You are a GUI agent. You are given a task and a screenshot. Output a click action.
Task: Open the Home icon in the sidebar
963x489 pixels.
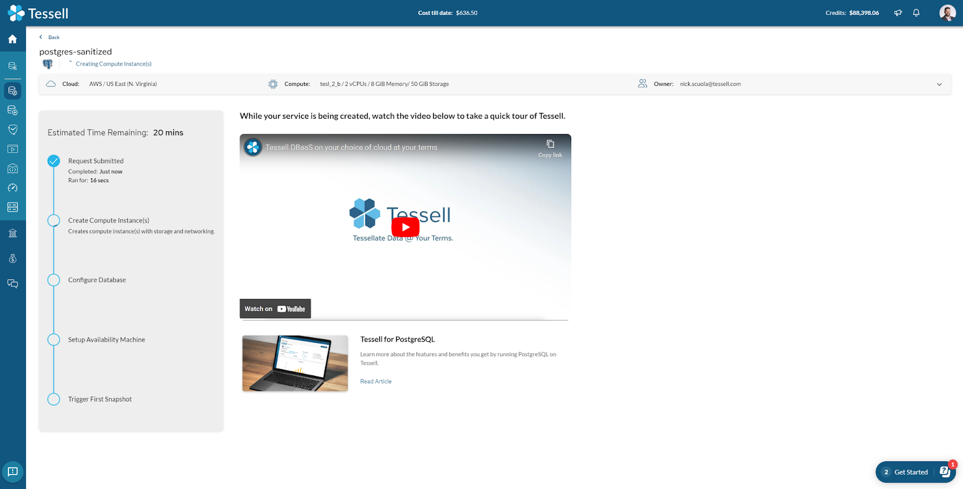pos(13,39)
